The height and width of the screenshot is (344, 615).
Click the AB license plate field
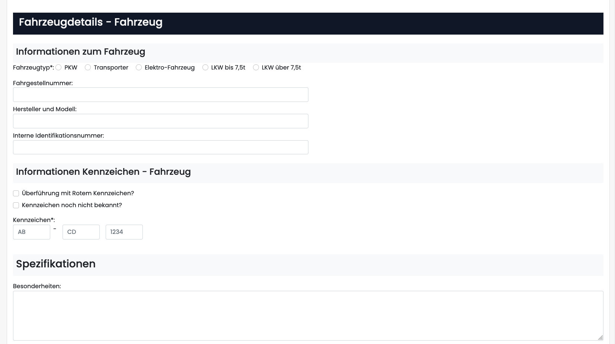(32, 232)
